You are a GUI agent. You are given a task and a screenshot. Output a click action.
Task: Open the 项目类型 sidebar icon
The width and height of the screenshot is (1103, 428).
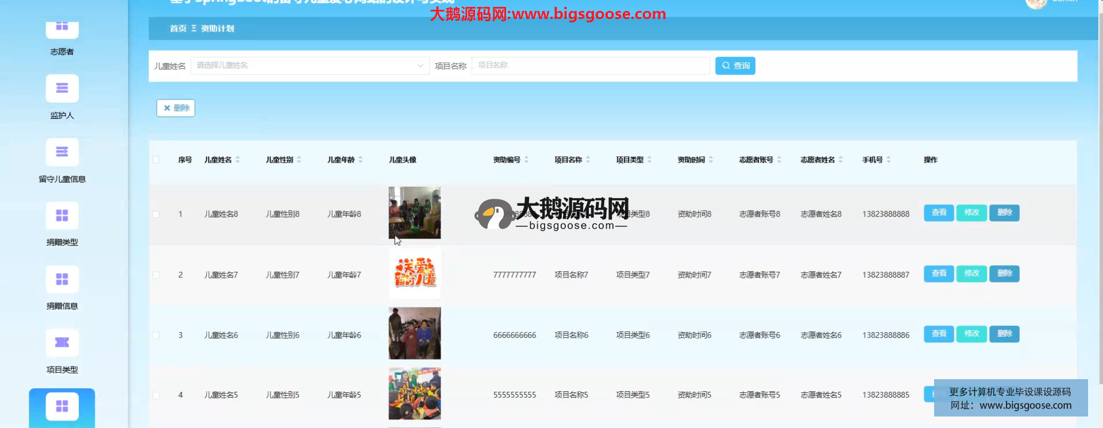[62, 343]
